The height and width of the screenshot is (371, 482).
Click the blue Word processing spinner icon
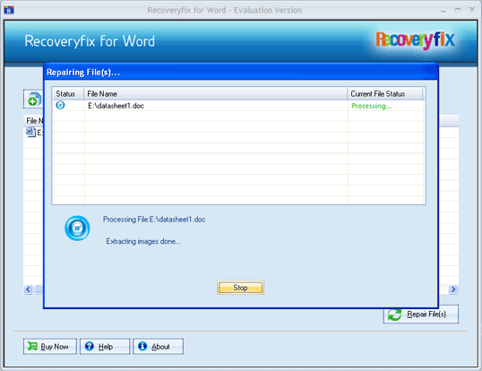pos(77,229)
